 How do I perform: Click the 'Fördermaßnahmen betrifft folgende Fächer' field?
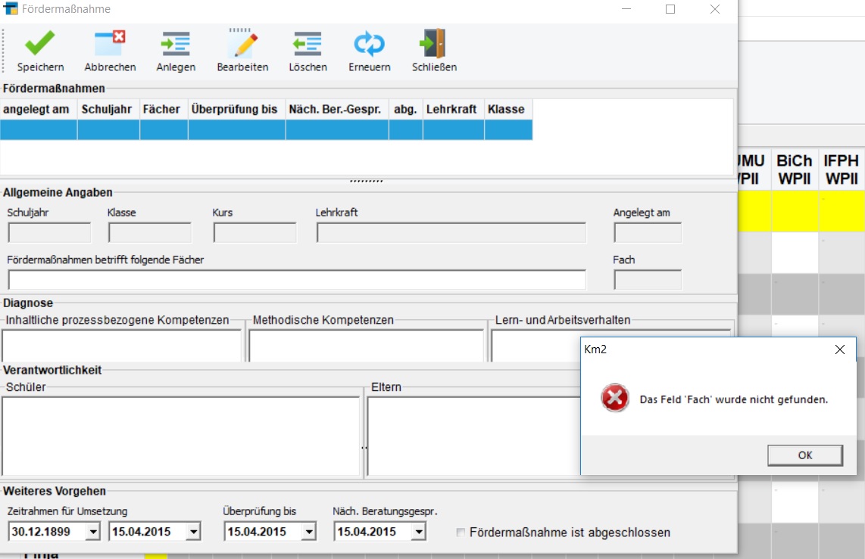(296, 280)
